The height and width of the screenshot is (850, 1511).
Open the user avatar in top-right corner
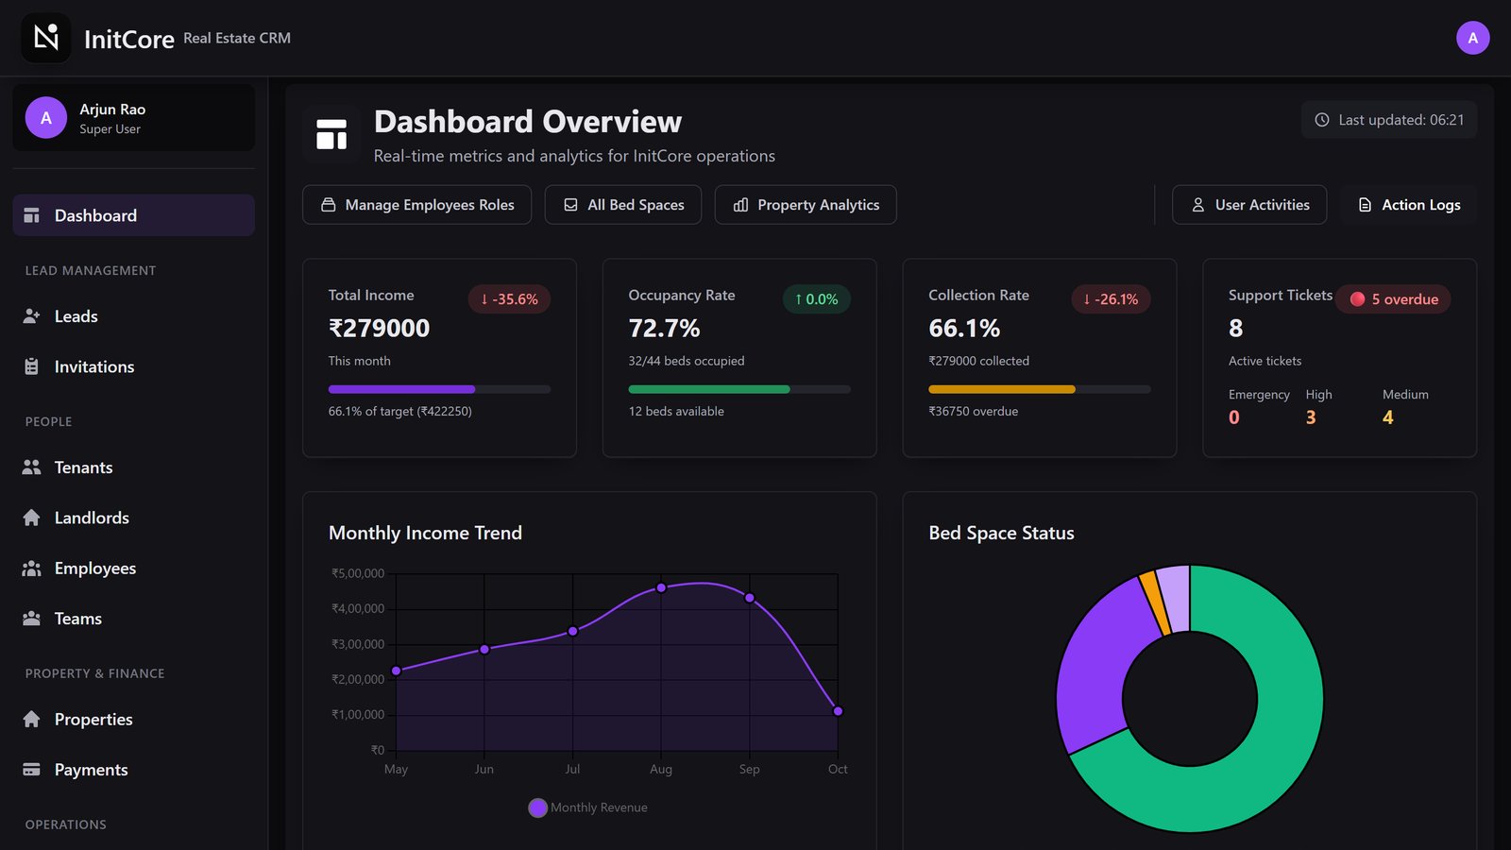1472,38
